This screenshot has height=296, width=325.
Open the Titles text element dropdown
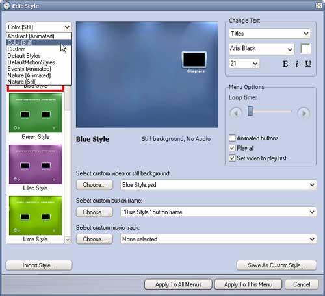pos(270,34)
